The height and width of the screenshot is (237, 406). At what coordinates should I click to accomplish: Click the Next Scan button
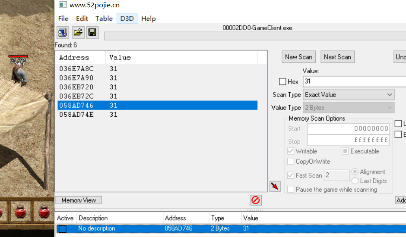pos(337,57)
